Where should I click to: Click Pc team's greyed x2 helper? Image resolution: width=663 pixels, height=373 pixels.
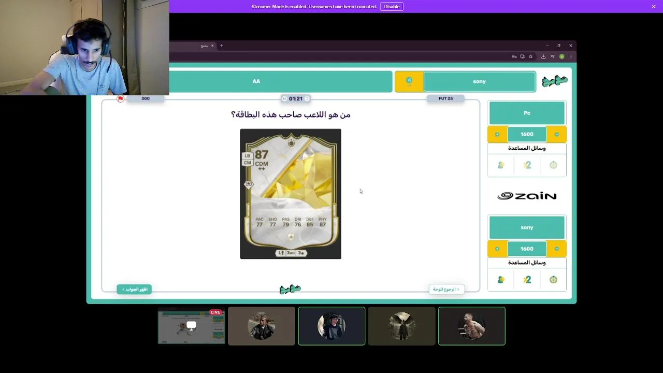tap(527, 165)
